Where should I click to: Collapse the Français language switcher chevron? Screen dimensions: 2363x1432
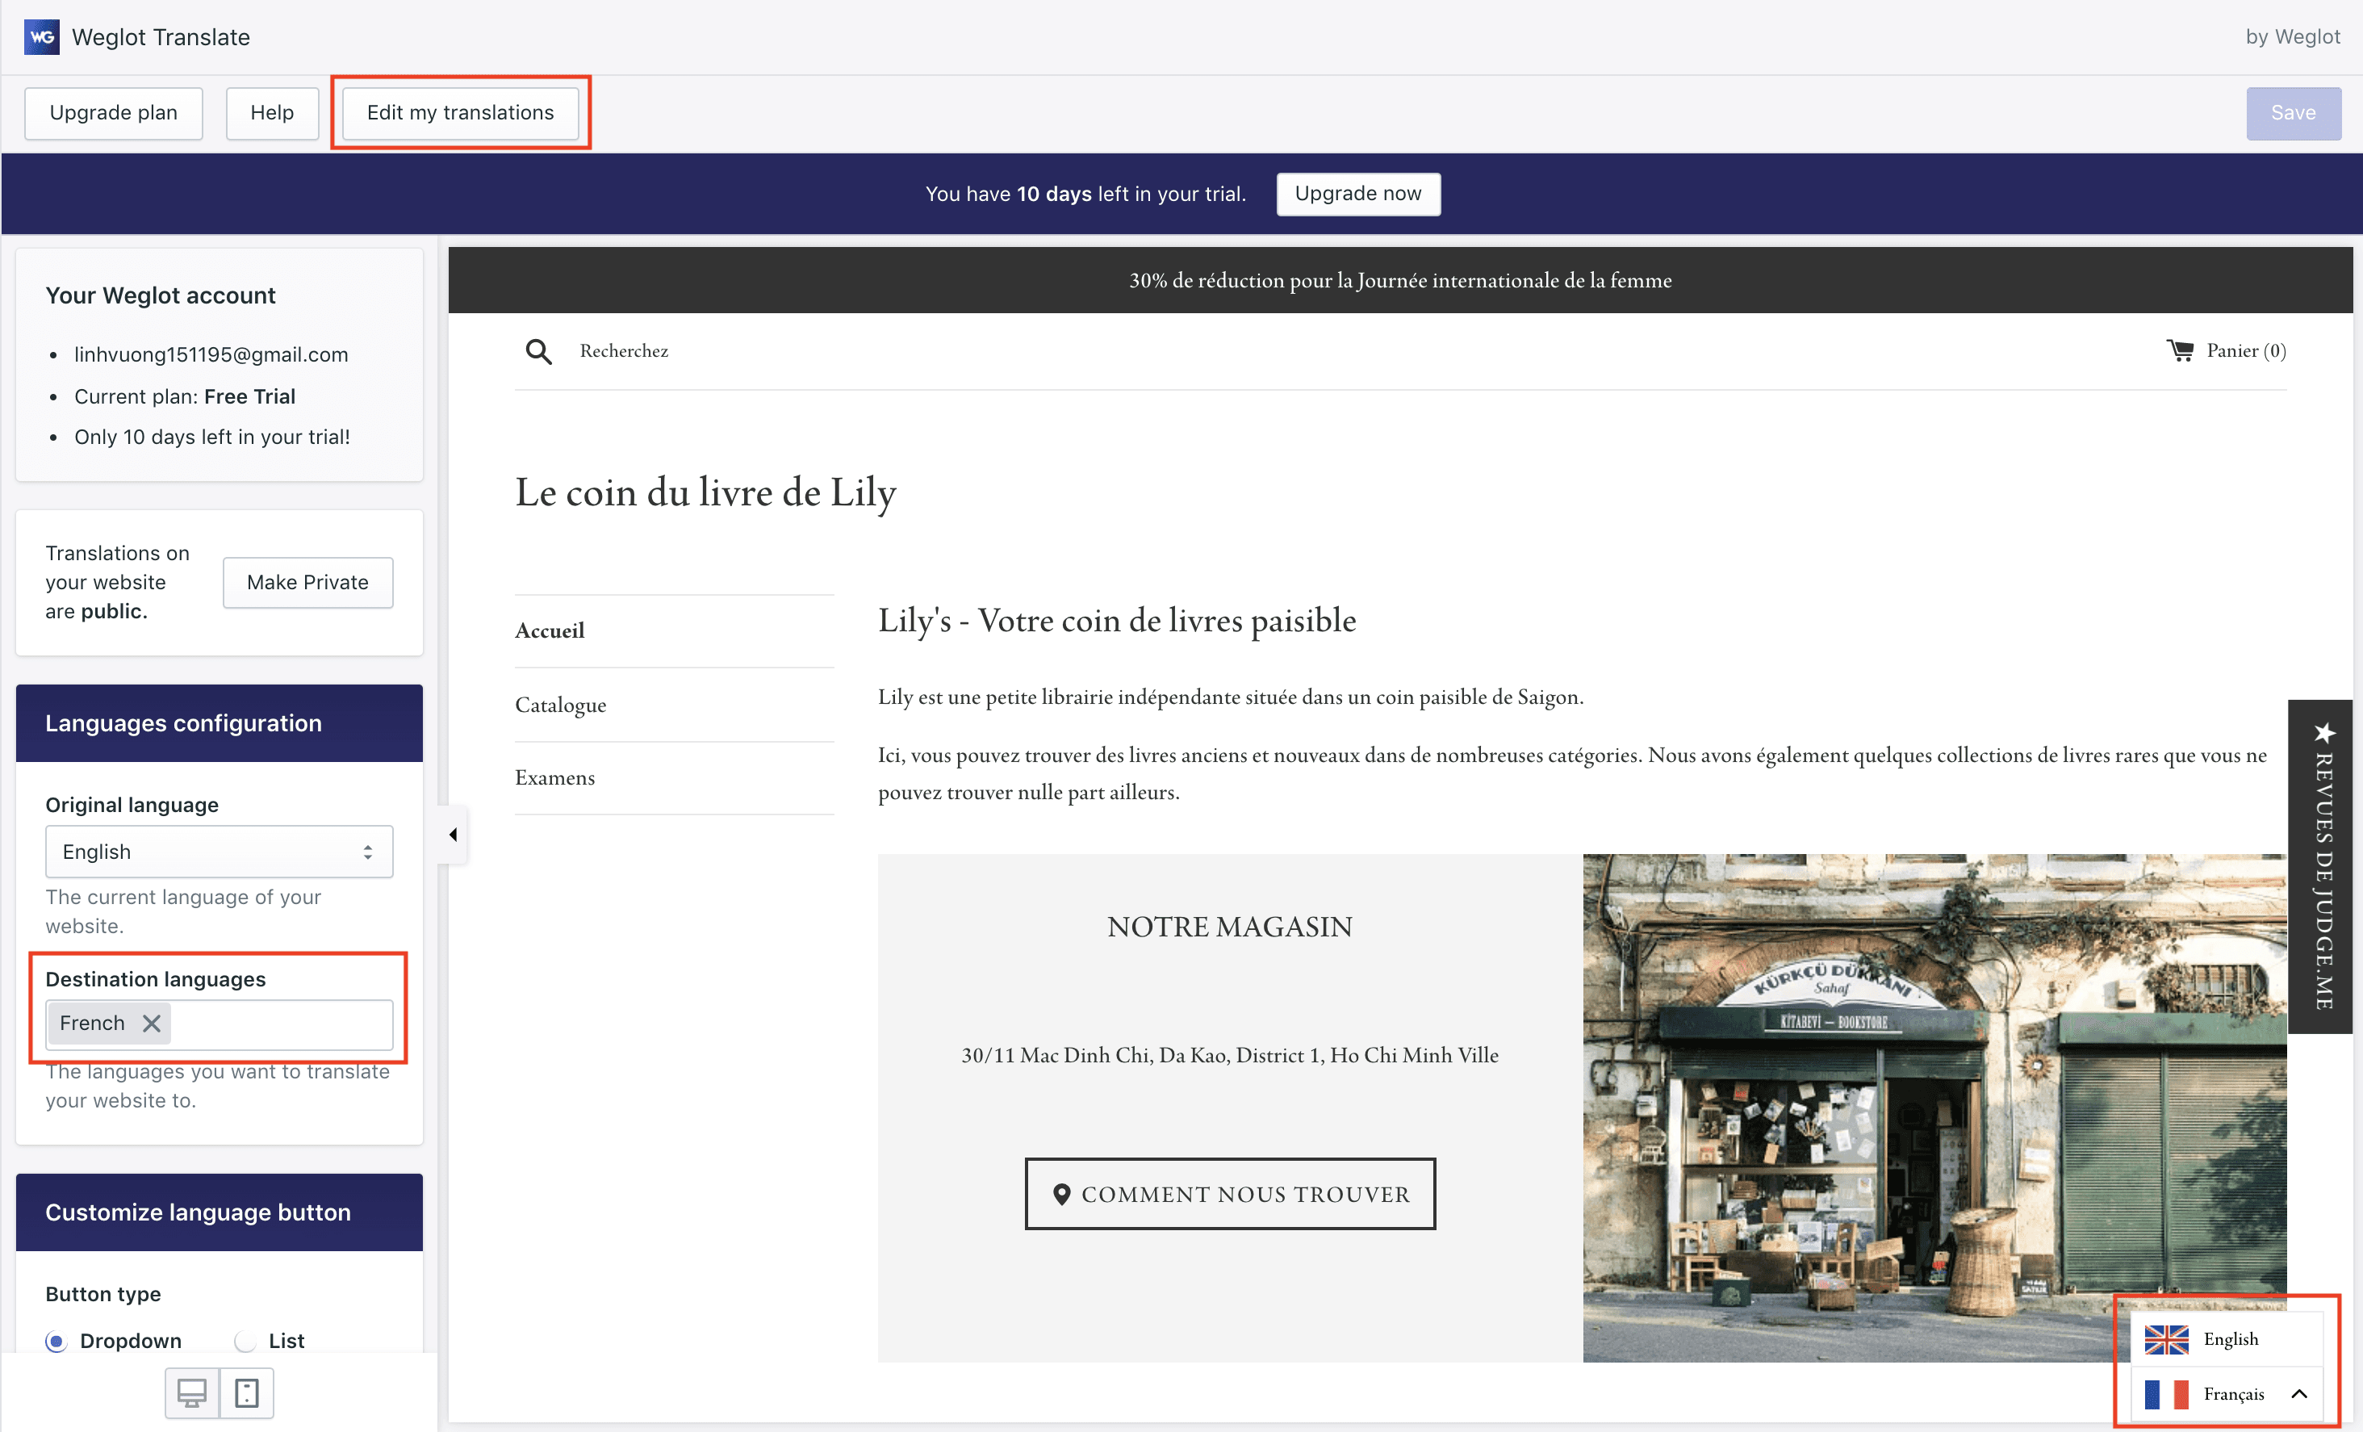pos(2298,1393)
